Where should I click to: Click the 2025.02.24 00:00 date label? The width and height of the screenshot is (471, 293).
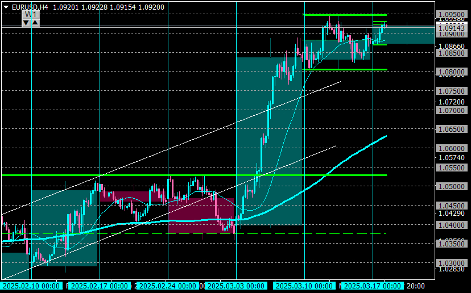click(x=168, y=286)
